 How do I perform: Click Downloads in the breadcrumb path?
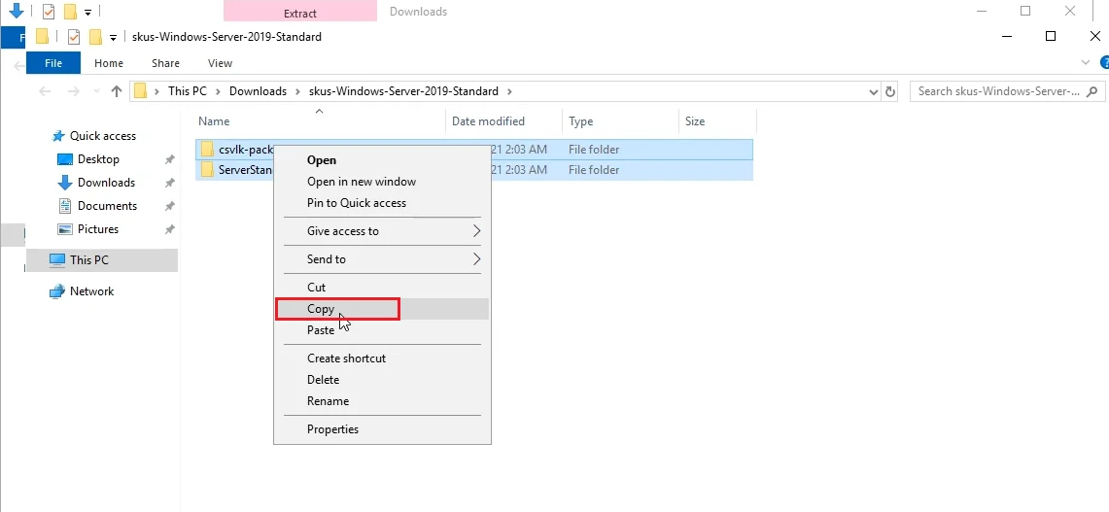[258, 91]
